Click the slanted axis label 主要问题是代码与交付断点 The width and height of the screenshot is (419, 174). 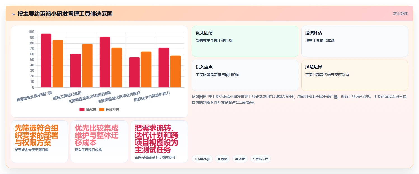pyautogui.click(x=119, y=97)
